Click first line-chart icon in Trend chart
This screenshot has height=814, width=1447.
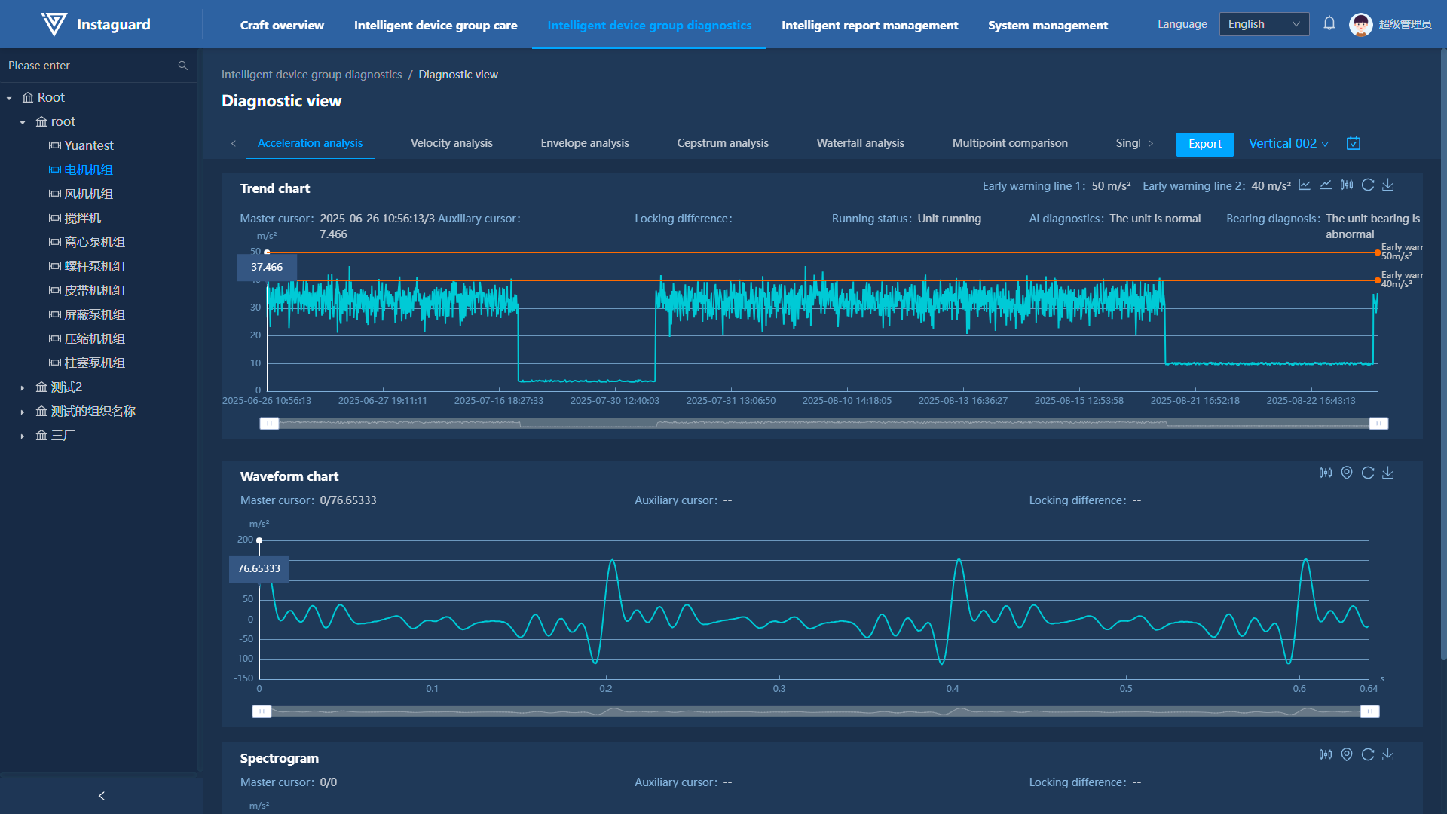tap(1305, 185)
